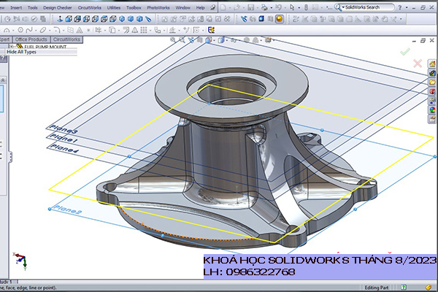The height and width of the screenshot is (292, 438).
Task: Select the Sketch Fillet tool
Action: tap(57, 30)
